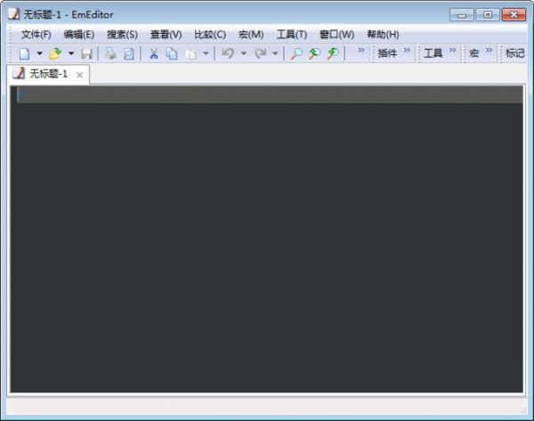Screen dimensions: 534x421
Task: Expand the 宏 toolbar overflow chevron
Action: pyautogui.click(x=489, y=51)
